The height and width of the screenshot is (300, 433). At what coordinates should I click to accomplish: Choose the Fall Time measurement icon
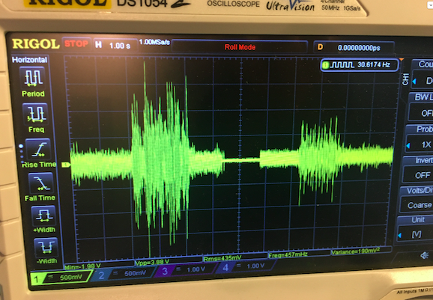click(41, 183)
